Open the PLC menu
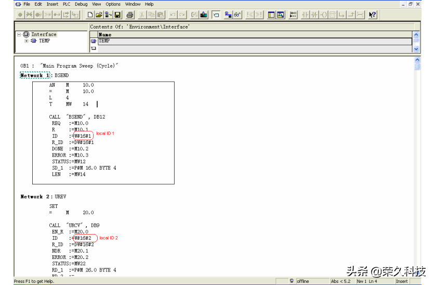The height and width of the screenshot is (285, 434). tap(66, 4)
